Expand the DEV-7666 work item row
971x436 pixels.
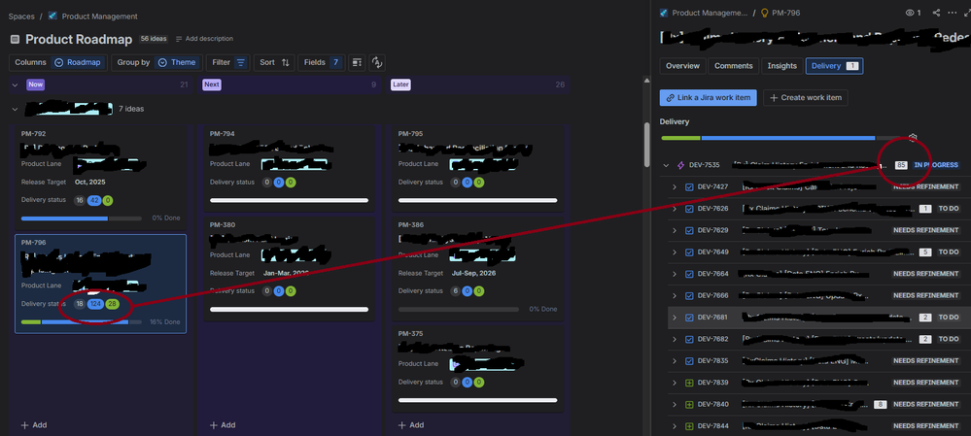pos(675,295)
